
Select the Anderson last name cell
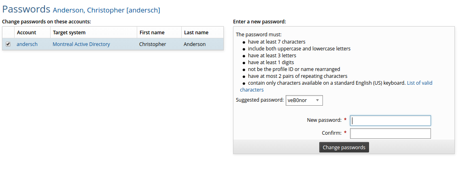tap(195, 44)
